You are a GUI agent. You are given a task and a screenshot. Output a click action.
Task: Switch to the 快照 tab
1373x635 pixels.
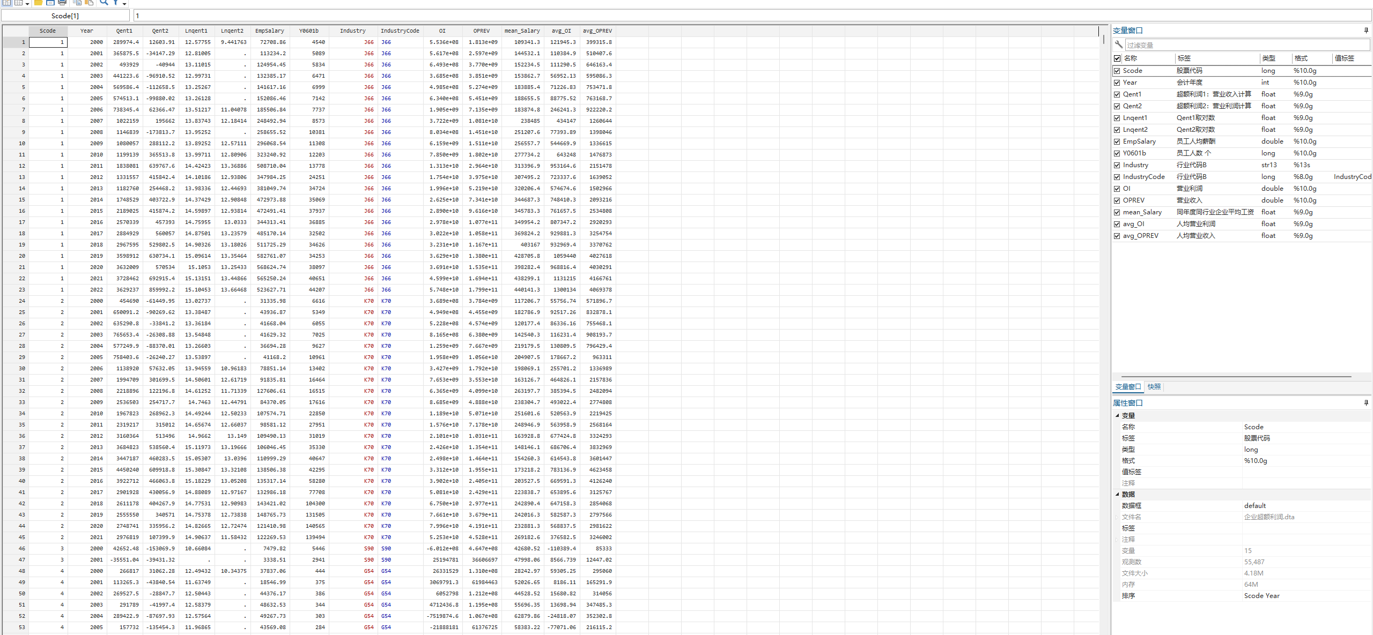click(x=1154, y=387)
